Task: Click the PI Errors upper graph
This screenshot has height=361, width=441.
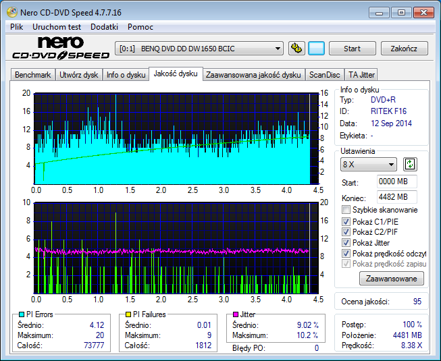Action: click(x=176, y=139)
